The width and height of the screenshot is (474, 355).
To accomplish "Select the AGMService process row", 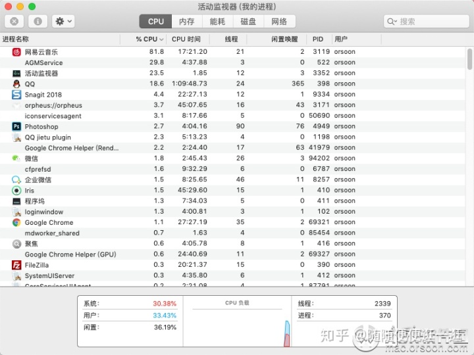I will (x=232, y=62).
